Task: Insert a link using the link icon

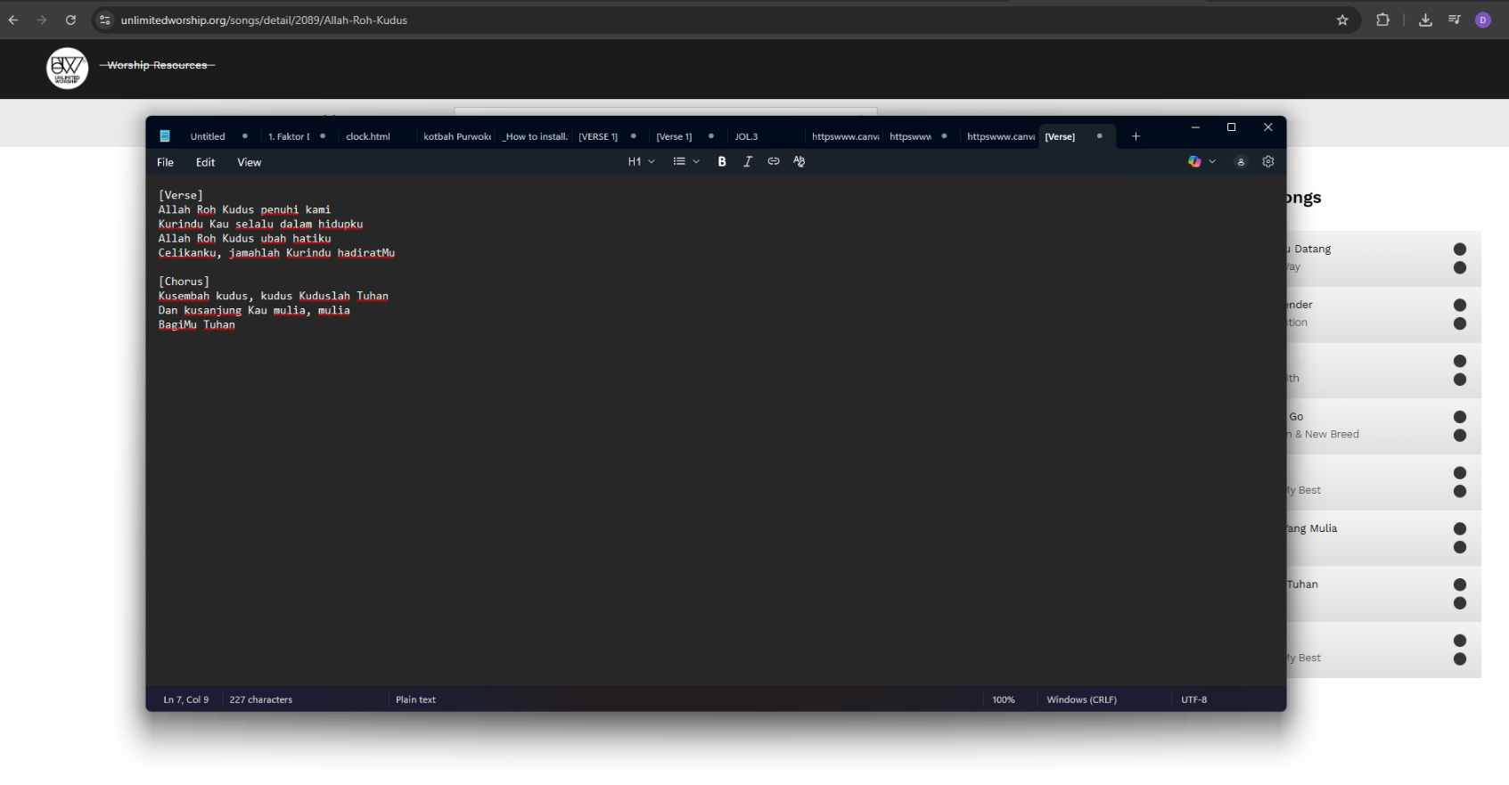Action: 774,161
